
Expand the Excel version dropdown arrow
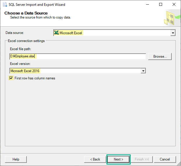pyautogui.click(x=143, y=71)
